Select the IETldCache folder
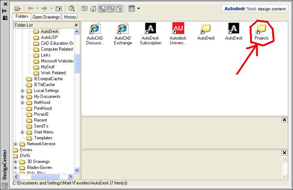Screen dimensions: 293x190 click(x=41, y=85)
